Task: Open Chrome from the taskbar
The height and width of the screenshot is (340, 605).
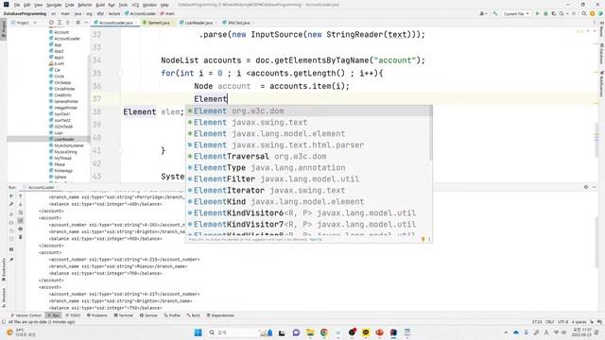Action: click(324, 332)
